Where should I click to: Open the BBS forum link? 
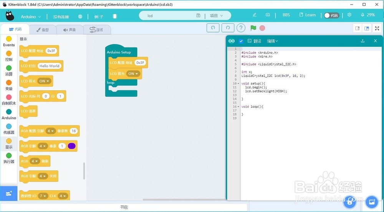pos(286,15)
